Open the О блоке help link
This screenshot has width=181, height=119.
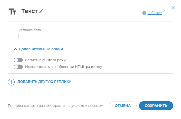coord(154,13)
